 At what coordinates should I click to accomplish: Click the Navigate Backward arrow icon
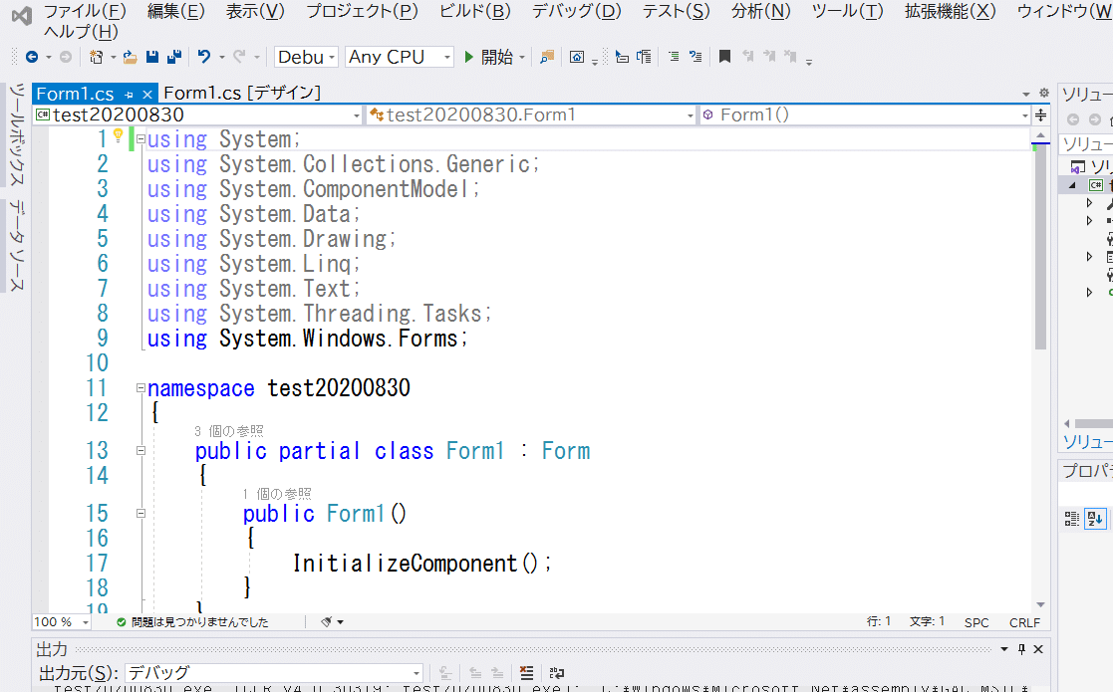coord(33,57)
